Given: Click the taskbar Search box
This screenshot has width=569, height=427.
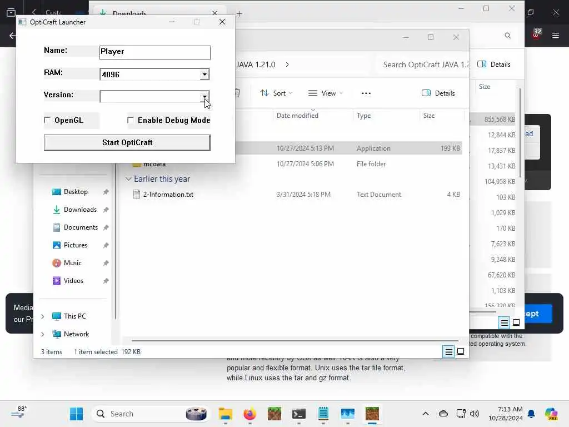Looking at the screenshot, I should [151, 414].
